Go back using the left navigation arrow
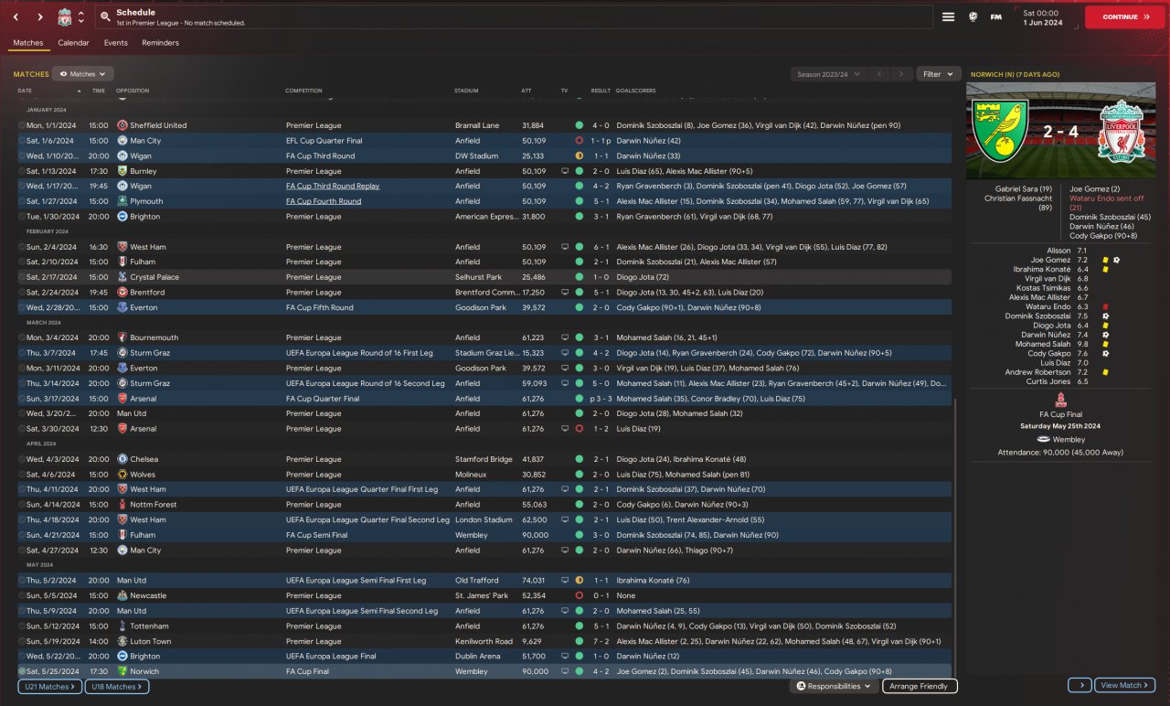The width and height of the screenshot is (1170, 706). (x=16, y=16)
